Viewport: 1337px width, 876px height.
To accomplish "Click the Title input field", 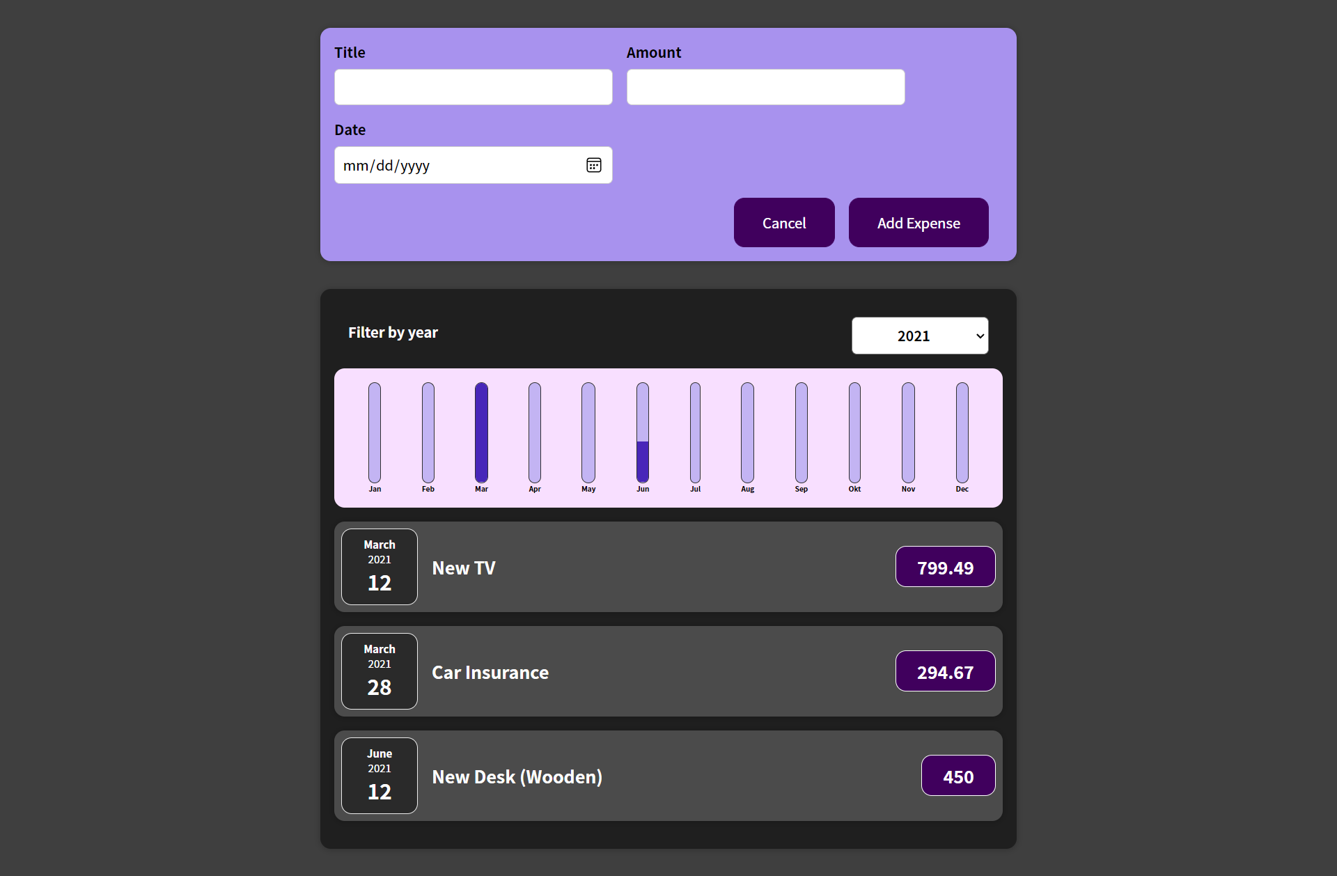I will (x=473, y=86).
